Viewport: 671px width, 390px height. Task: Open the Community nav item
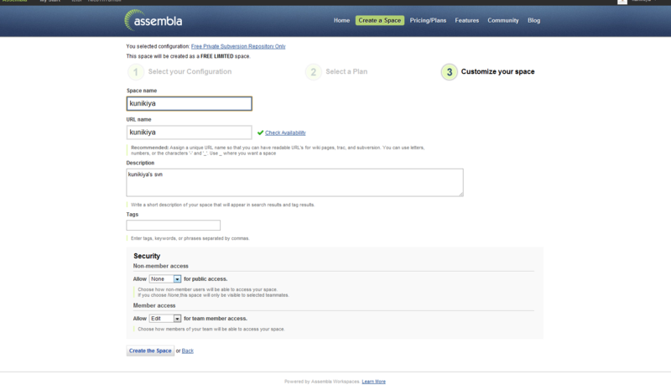502,20
